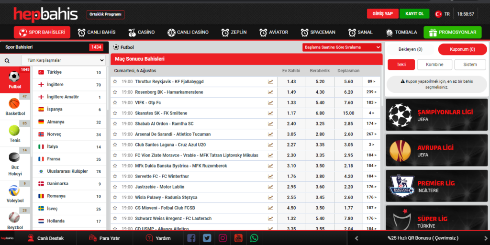Expand 183 more markets for VIFK match
Viewport: 490px width, 245px height.
[x=371, y=102]
